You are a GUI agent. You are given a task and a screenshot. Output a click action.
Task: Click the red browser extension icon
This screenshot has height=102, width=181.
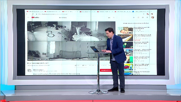pos(148,14)
